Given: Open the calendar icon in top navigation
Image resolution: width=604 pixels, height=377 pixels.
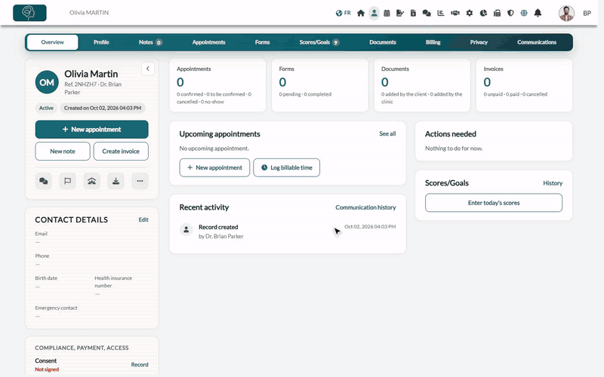Looking at the screenshot, I should (387, 13).
